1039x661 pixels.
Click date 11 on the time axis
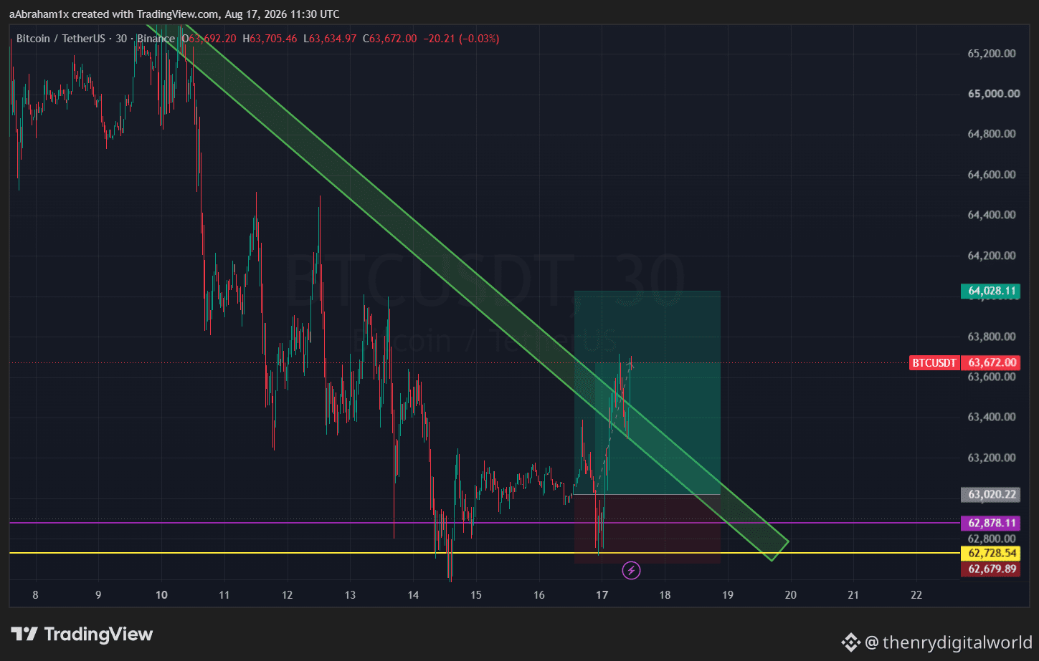click(x=224, y=595)
